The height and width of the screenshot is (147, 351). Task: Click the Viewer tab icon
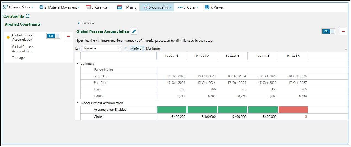pos(207,7)
